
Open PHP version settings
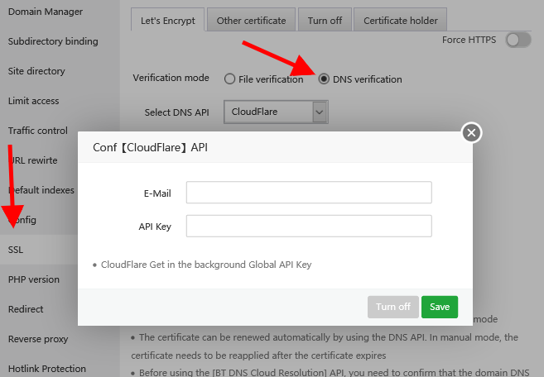point(34,279)
